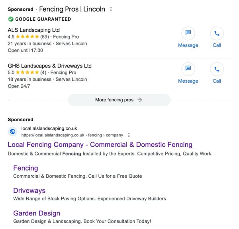Screen dimensions: 239x229
Task: Click the green Google Guaranteed checkmark badge
Action: click(x=11, y=19)
